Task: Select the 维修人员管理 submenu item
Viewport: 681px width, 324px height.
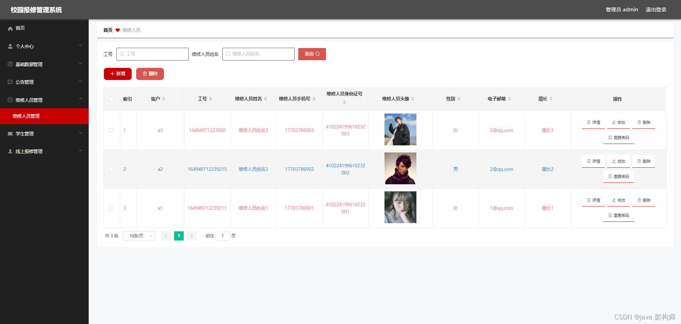Action: tap(44, 116)
